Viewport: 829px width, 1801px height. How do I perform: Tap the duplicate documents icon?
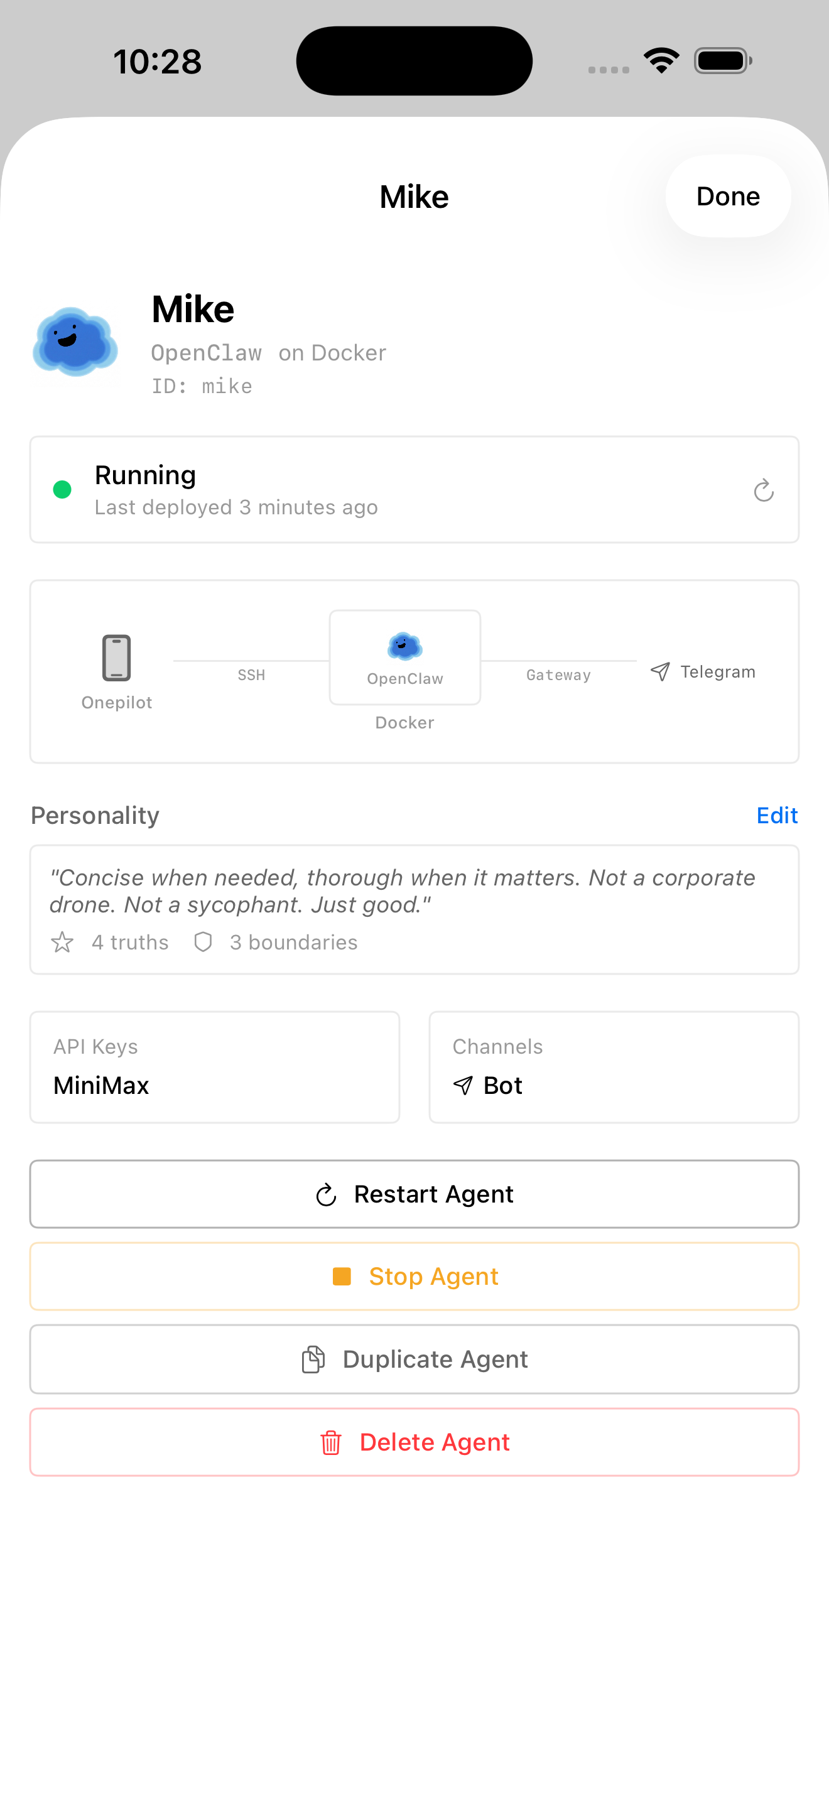pyautogui.click(x=313, y=1359)
